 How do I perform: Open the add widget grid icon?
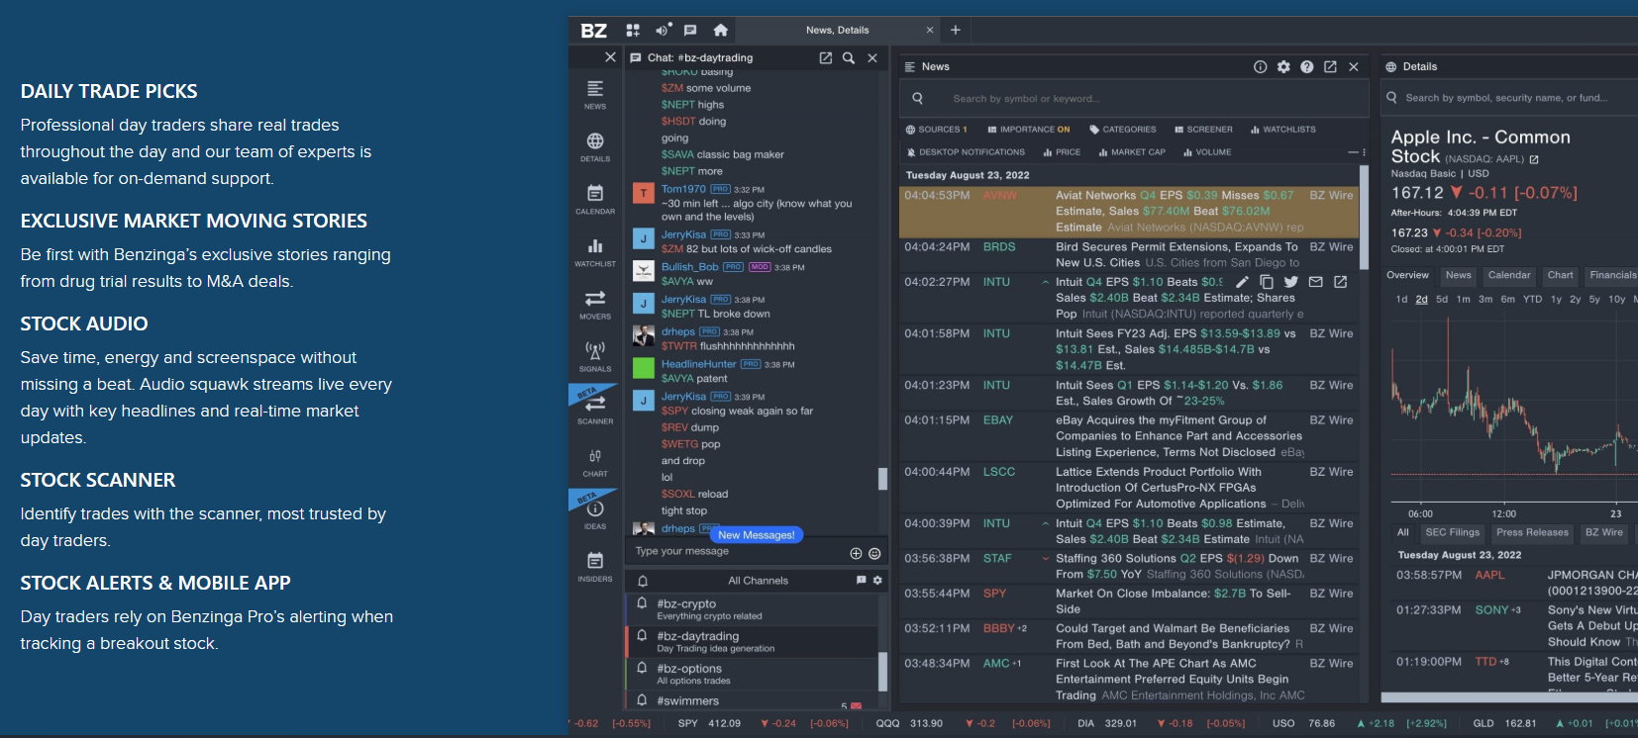(633, 31)
